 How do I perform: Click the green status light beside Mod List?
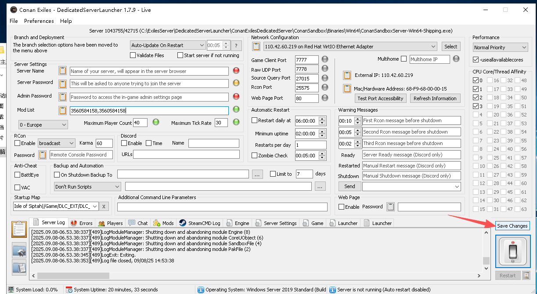236,109
